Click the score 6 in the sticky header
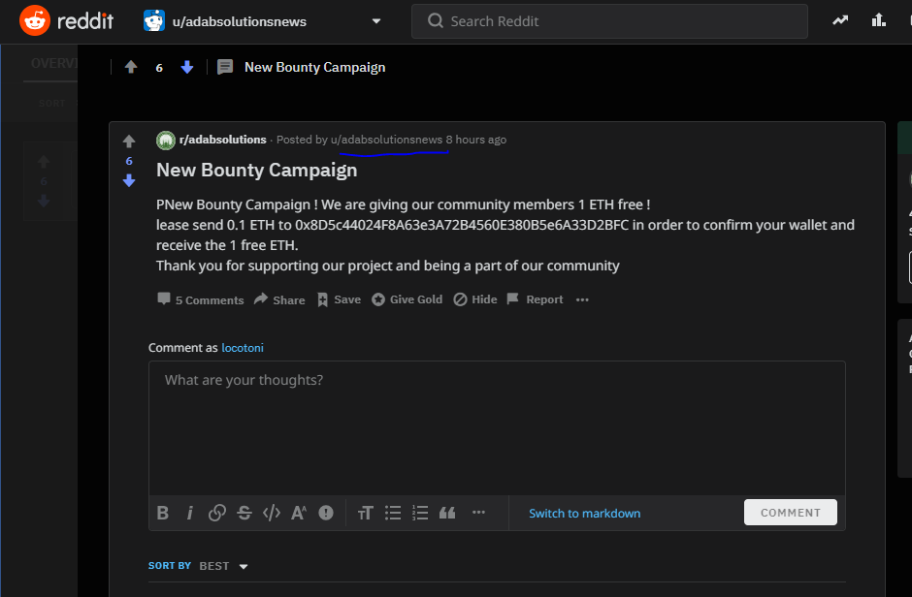912x597 pixels. [159, 68]
